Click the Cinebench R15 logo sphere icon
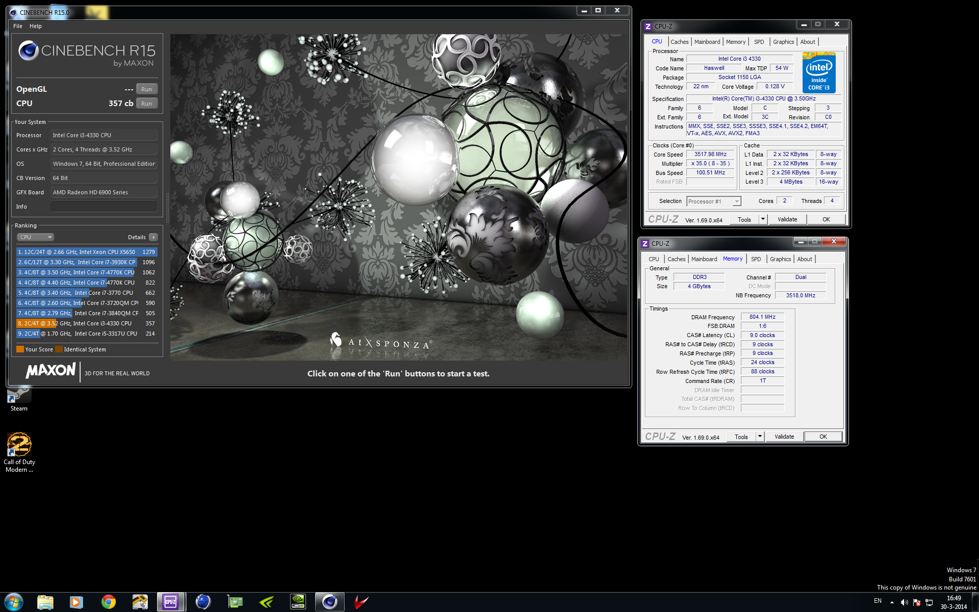 coord(29,50)
